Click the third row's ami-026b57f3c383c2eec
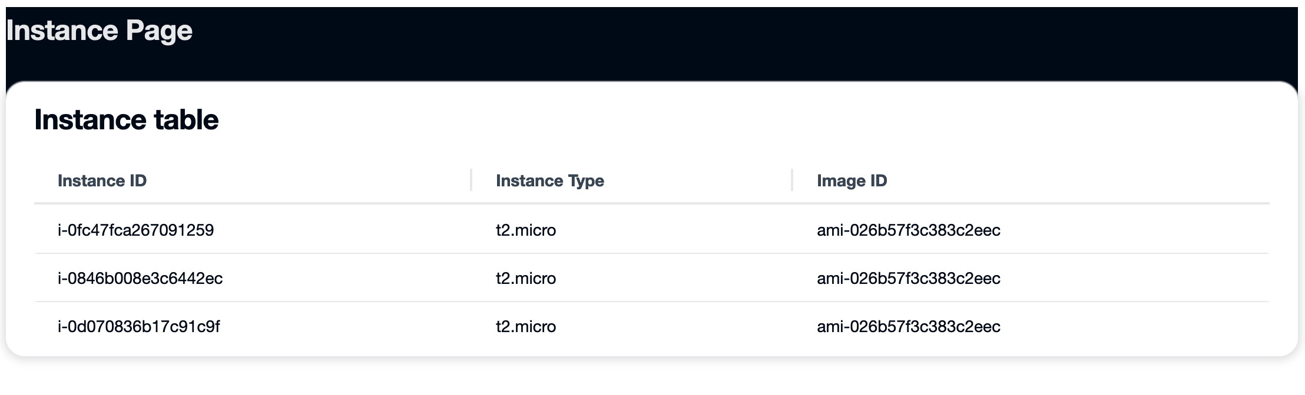Screen dimensions: 1305x395 click(x=908, y=326)
